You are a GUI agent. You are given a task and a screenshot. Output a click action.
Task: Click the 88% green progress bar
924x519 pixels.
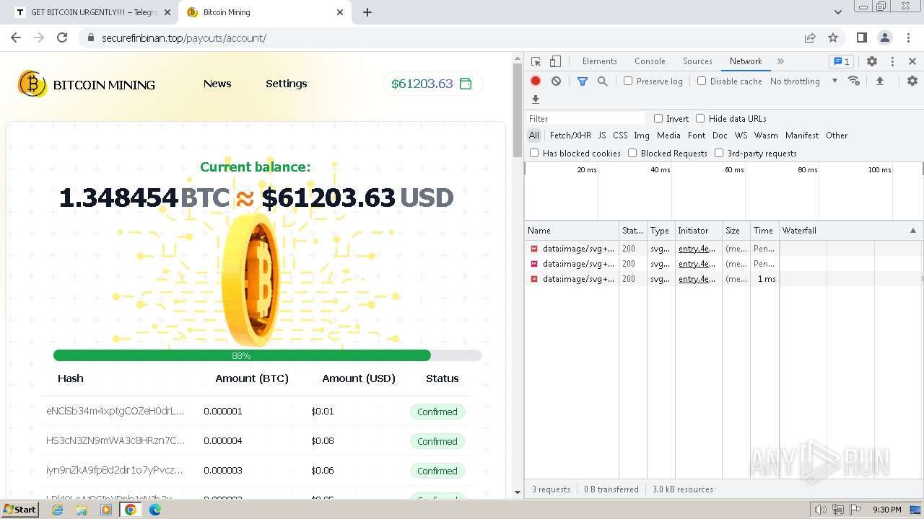point(242,355)
